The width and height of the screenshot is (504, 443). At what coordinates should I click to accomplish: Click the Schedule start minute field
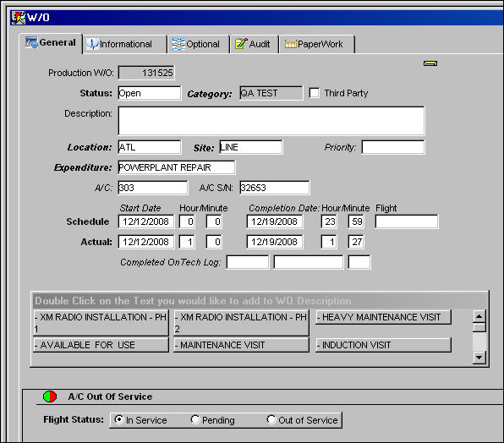(x=214, y=221)
